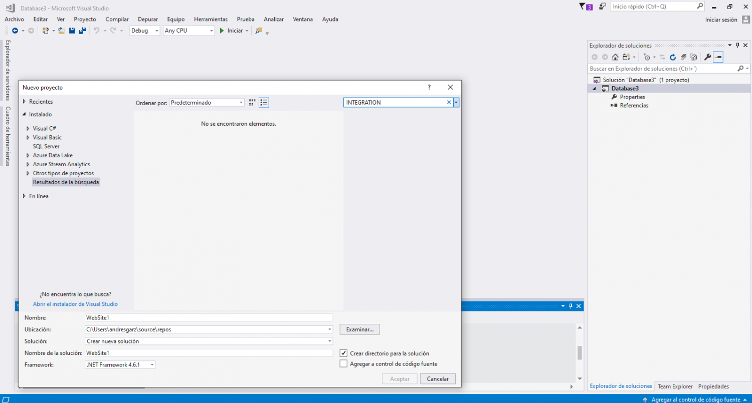Open the Archivo menu
The height and width of the screenshot is (403, 752).
(x=14, y=19)
